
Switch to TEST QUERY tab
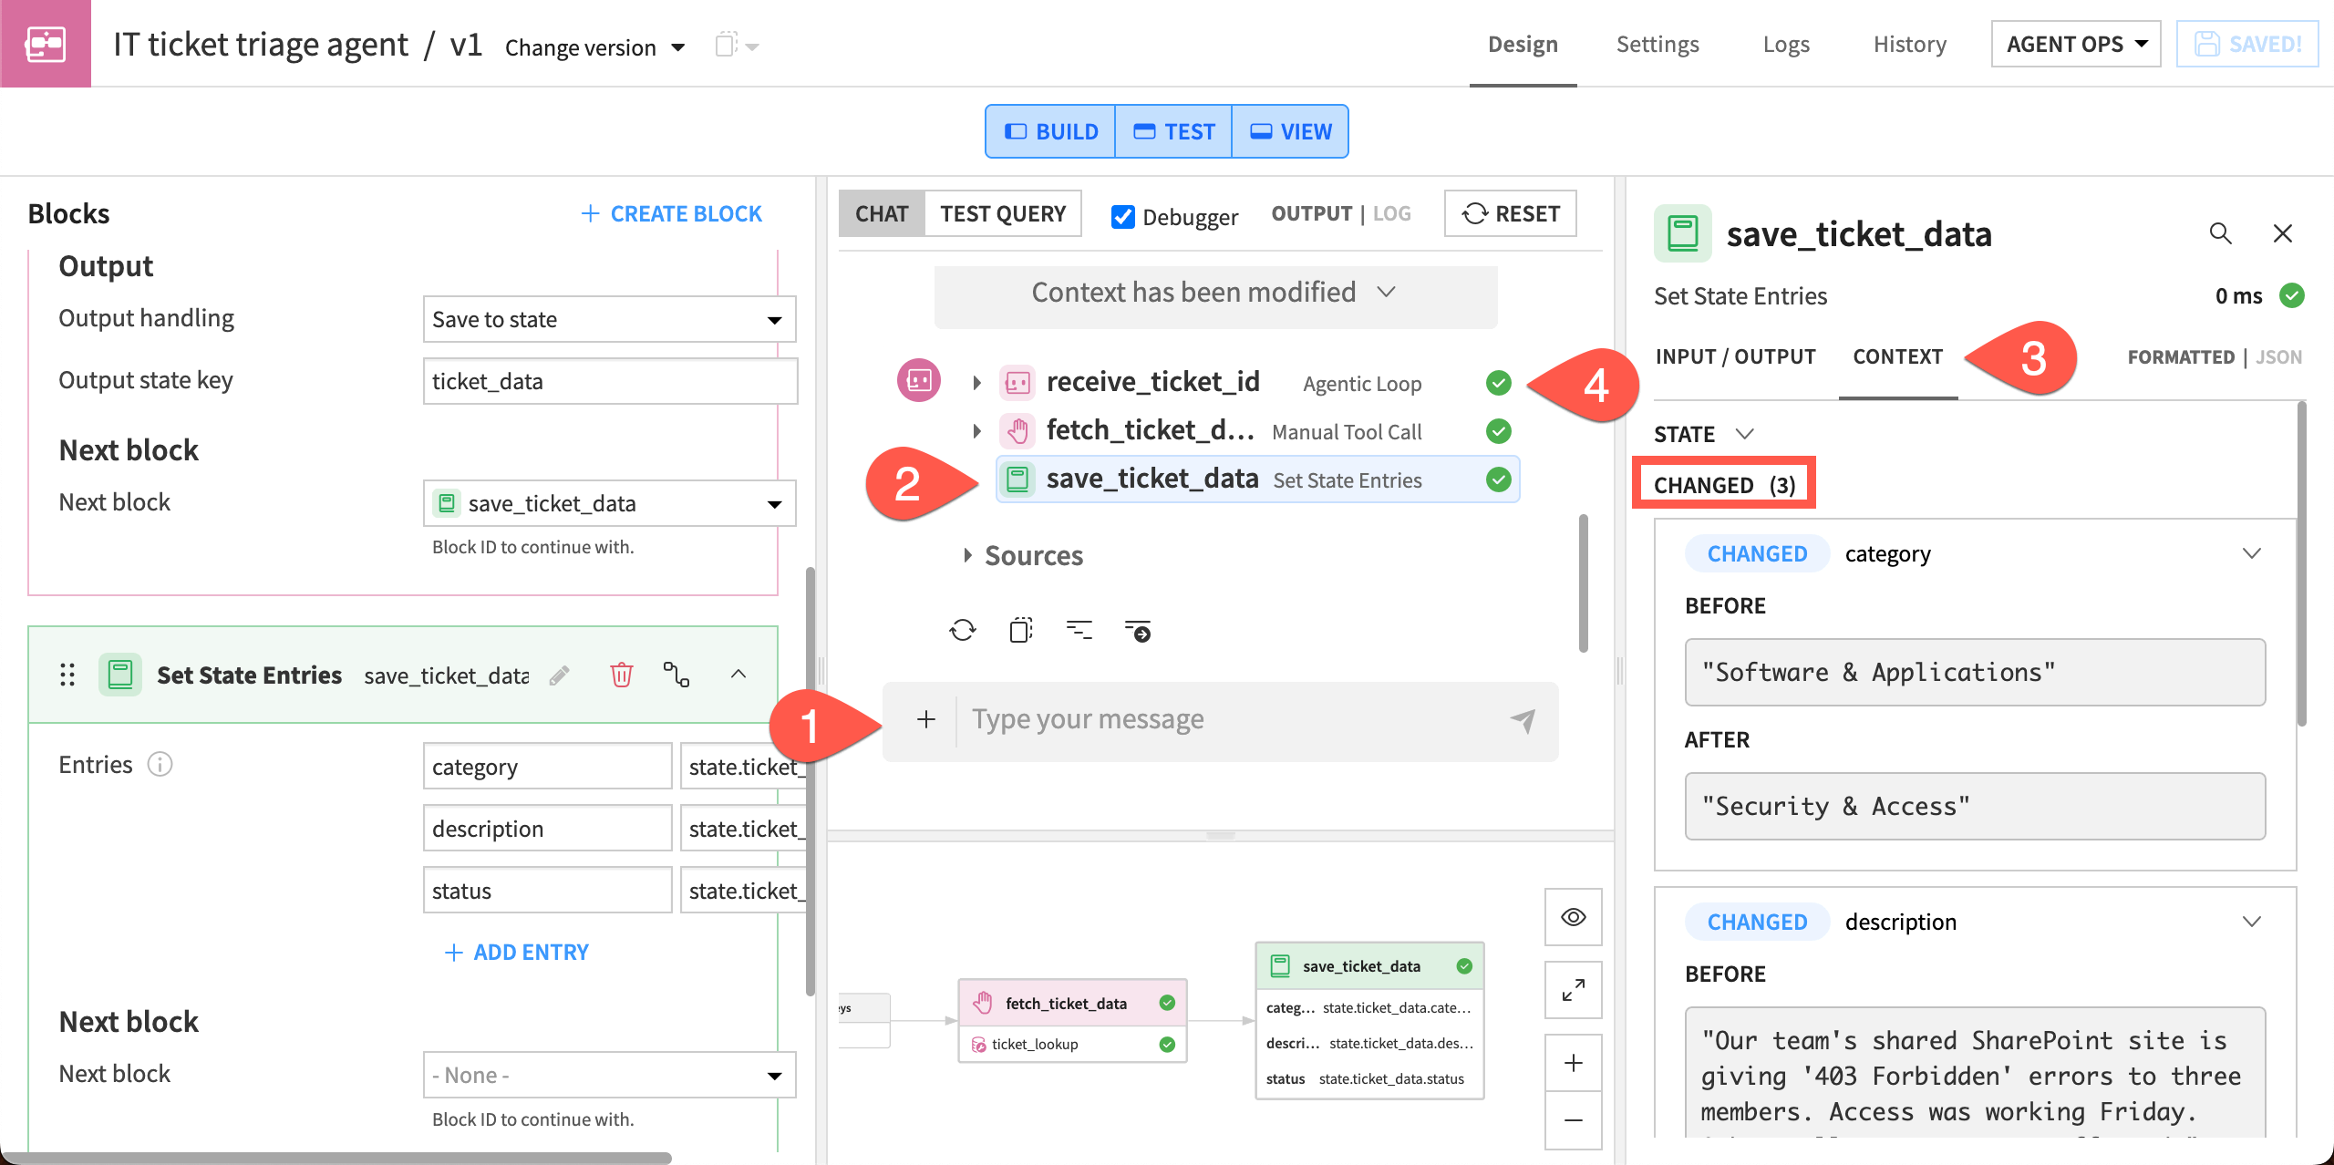tap(1003, 213)
